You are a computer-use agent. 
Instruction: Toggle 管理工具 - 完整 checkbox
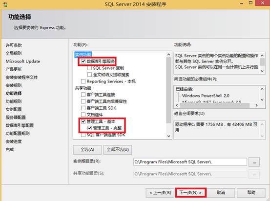click(89, 128)
